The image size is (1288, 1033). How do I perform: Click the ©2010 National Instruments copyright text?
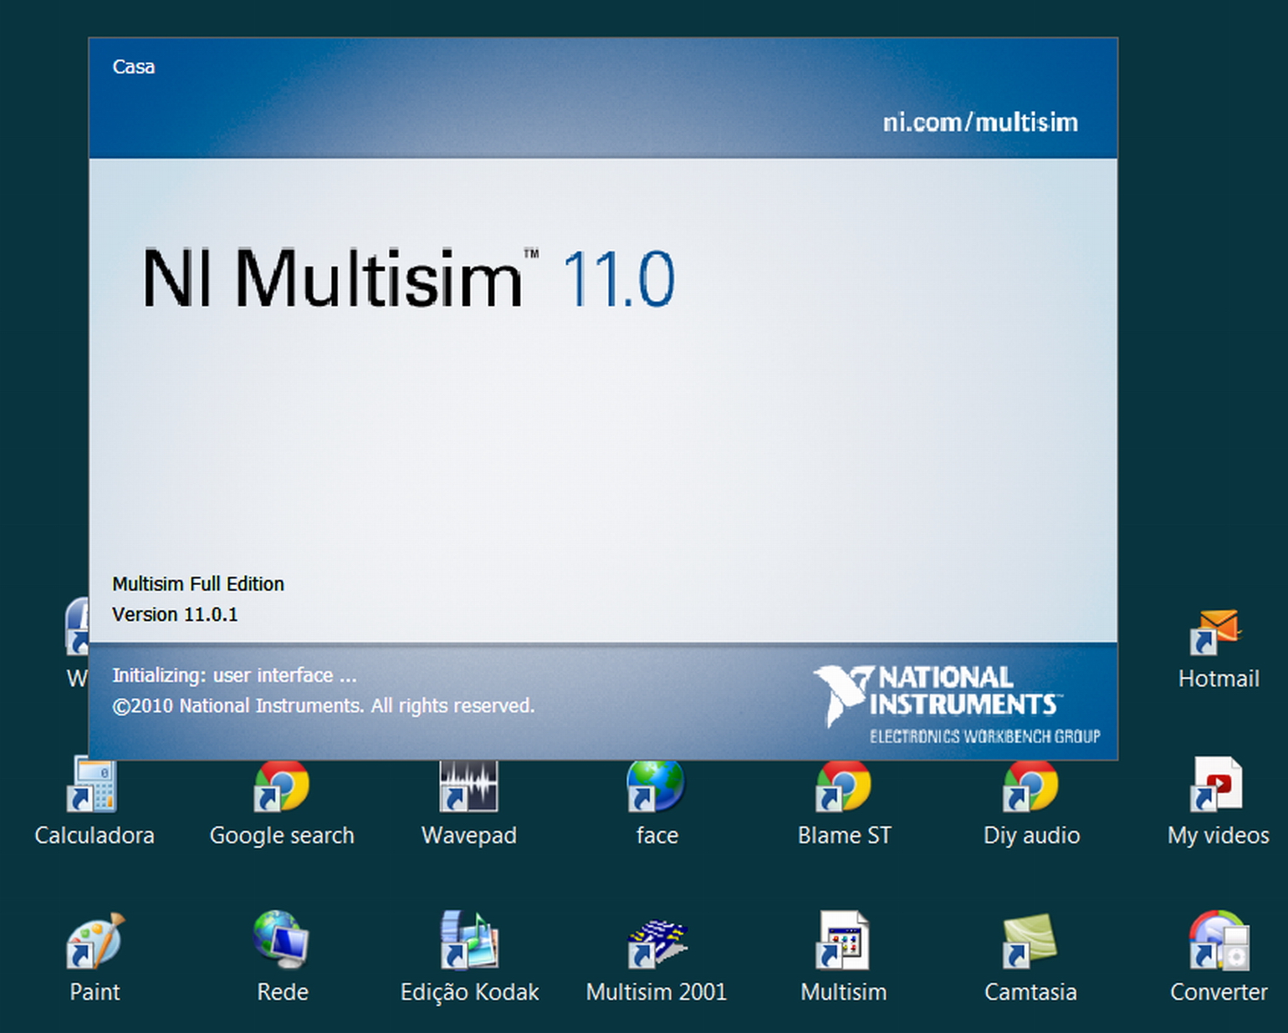(323, 706)
